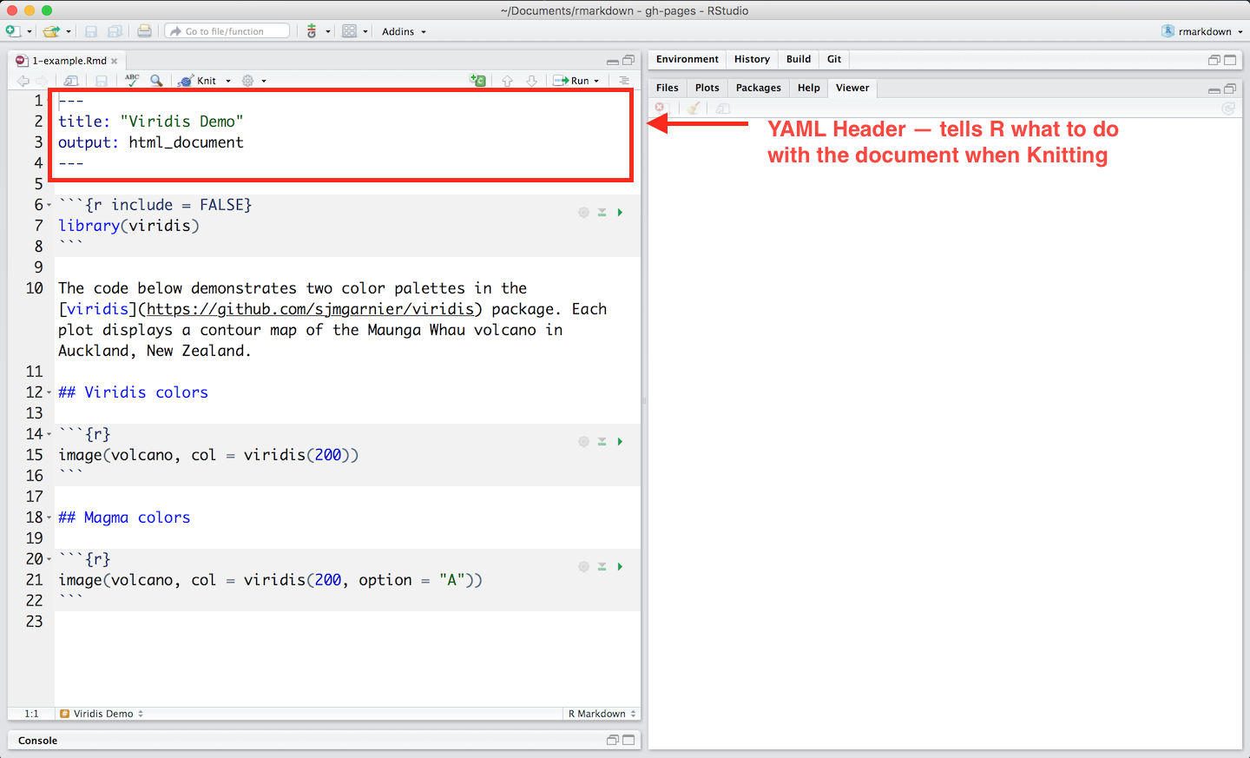The height and width of the screenshot is (758, 1250).
Task: Open the Knit options dropdown arrow
Action: point(228,81)
